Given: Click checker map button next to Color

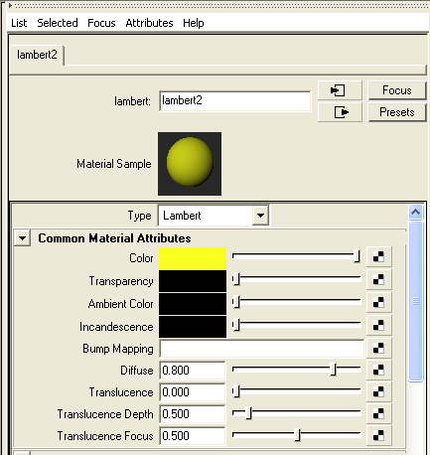Looking at the screenshot, I should [379, 257].
